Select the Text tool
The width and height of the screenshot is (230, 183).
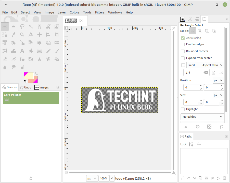coord(22,51)
